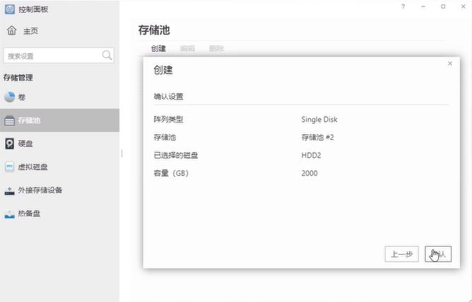
Task: Open the 虚拟磁盘 section
Action: pos(33,167)
